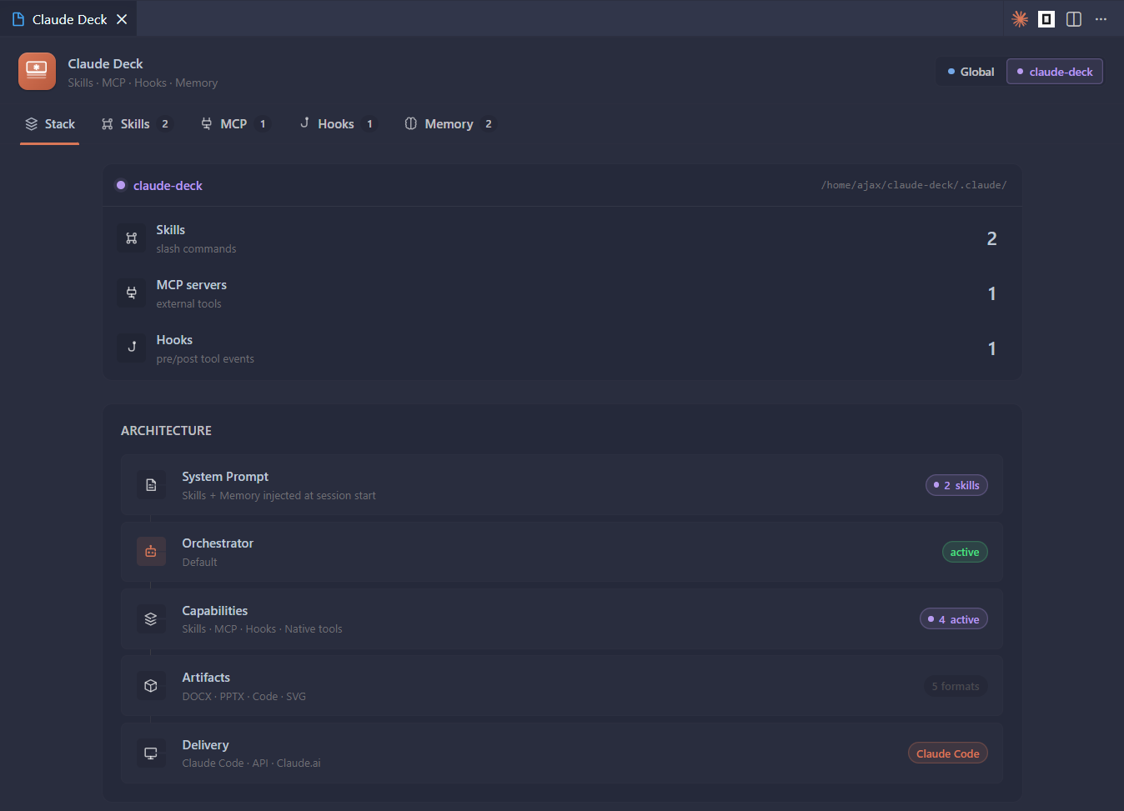The height and width of the screenshot is (811, 1124).
Task: Click the 5 formats badge
Action: click(x=956, y=686)
